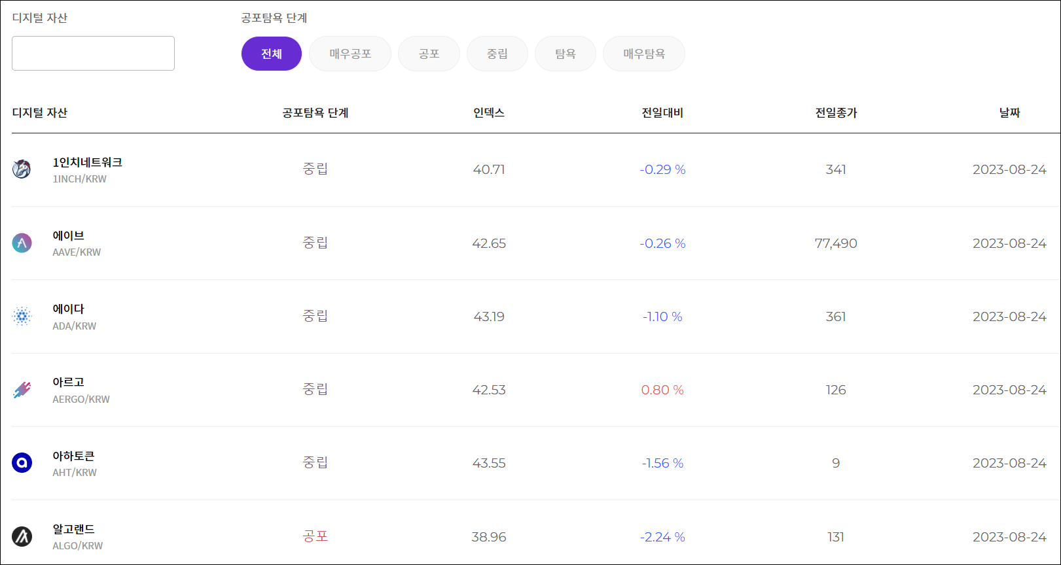1061x565 pixels.
Task: Open the 에이다 asset name
Action: 69,309
